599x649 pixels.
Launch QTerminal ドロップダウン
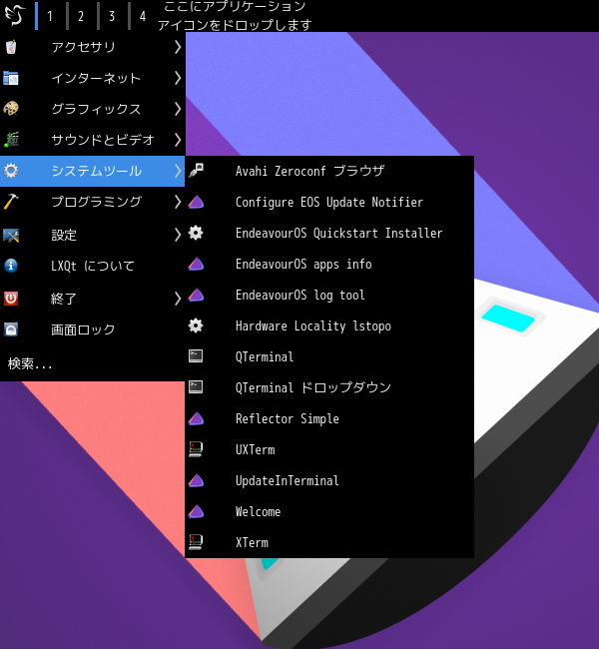[329, 387]
